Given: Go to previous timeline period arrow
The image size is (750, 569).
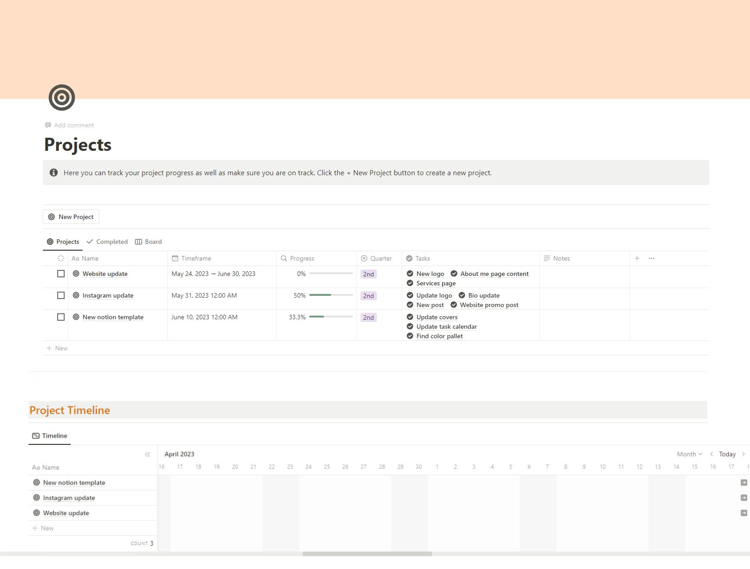Looking at the screenshot, I should (x=712, y=454).
